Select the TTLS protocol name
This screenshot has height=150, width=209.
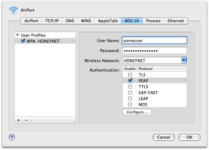[x=143, y=87]
